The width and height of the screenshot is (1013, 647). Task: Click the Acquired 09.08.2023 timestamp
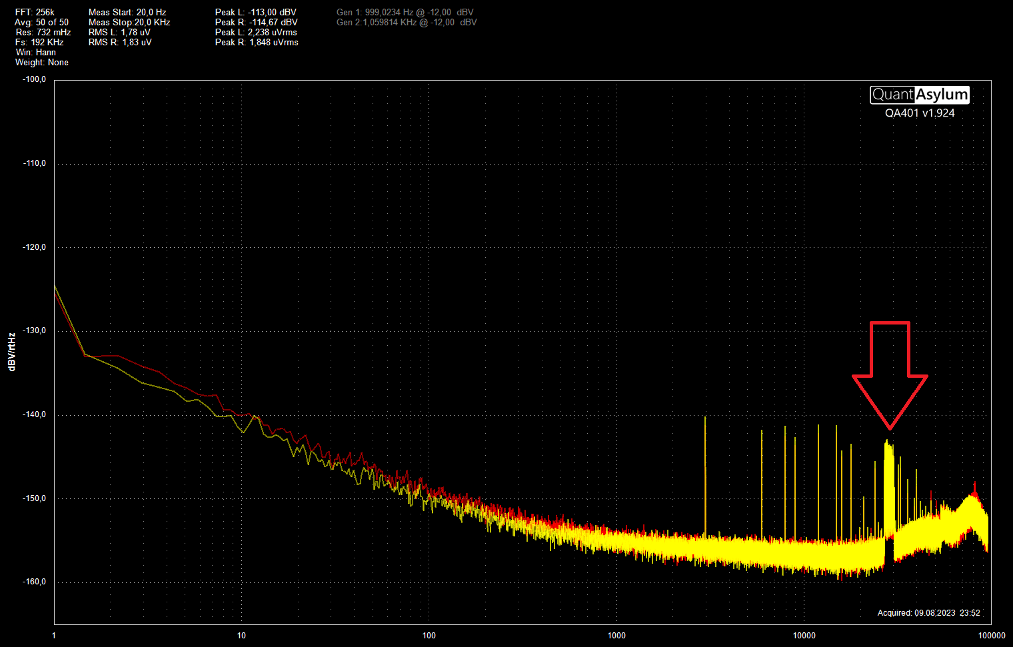coord(928,612)
